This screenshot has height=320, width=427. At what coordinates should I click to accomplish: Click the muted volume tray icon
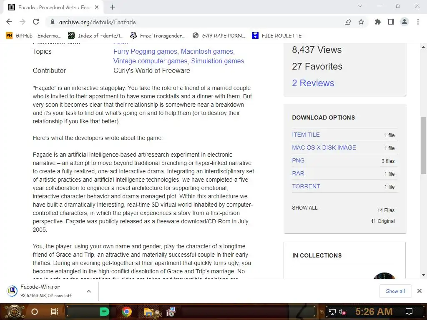tap(342, 312)
